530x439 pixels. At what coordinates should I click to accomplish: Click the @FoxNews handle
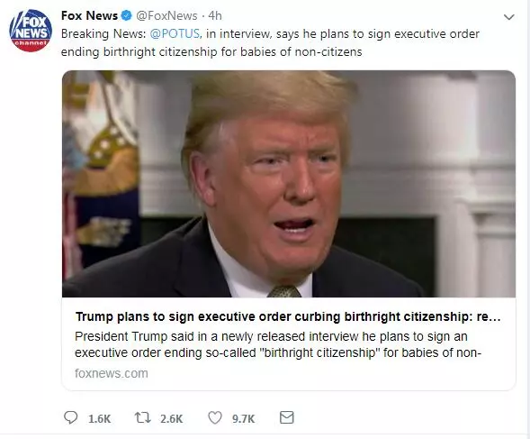[x=166, y=15]
